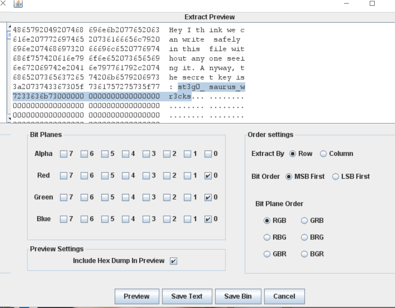Check Green bit plane 7
The width and height of the screenshot is (395, 308).
click(x=64, y=197)
